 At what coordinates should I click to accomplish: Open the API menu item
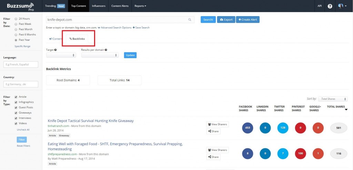[x=320, y=6]
